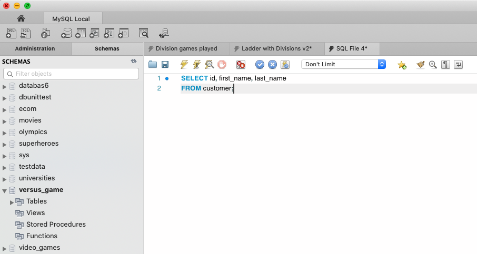Click the Stored Procedures item
Viewport: 477px width, 254px height.
coord(56,225)
